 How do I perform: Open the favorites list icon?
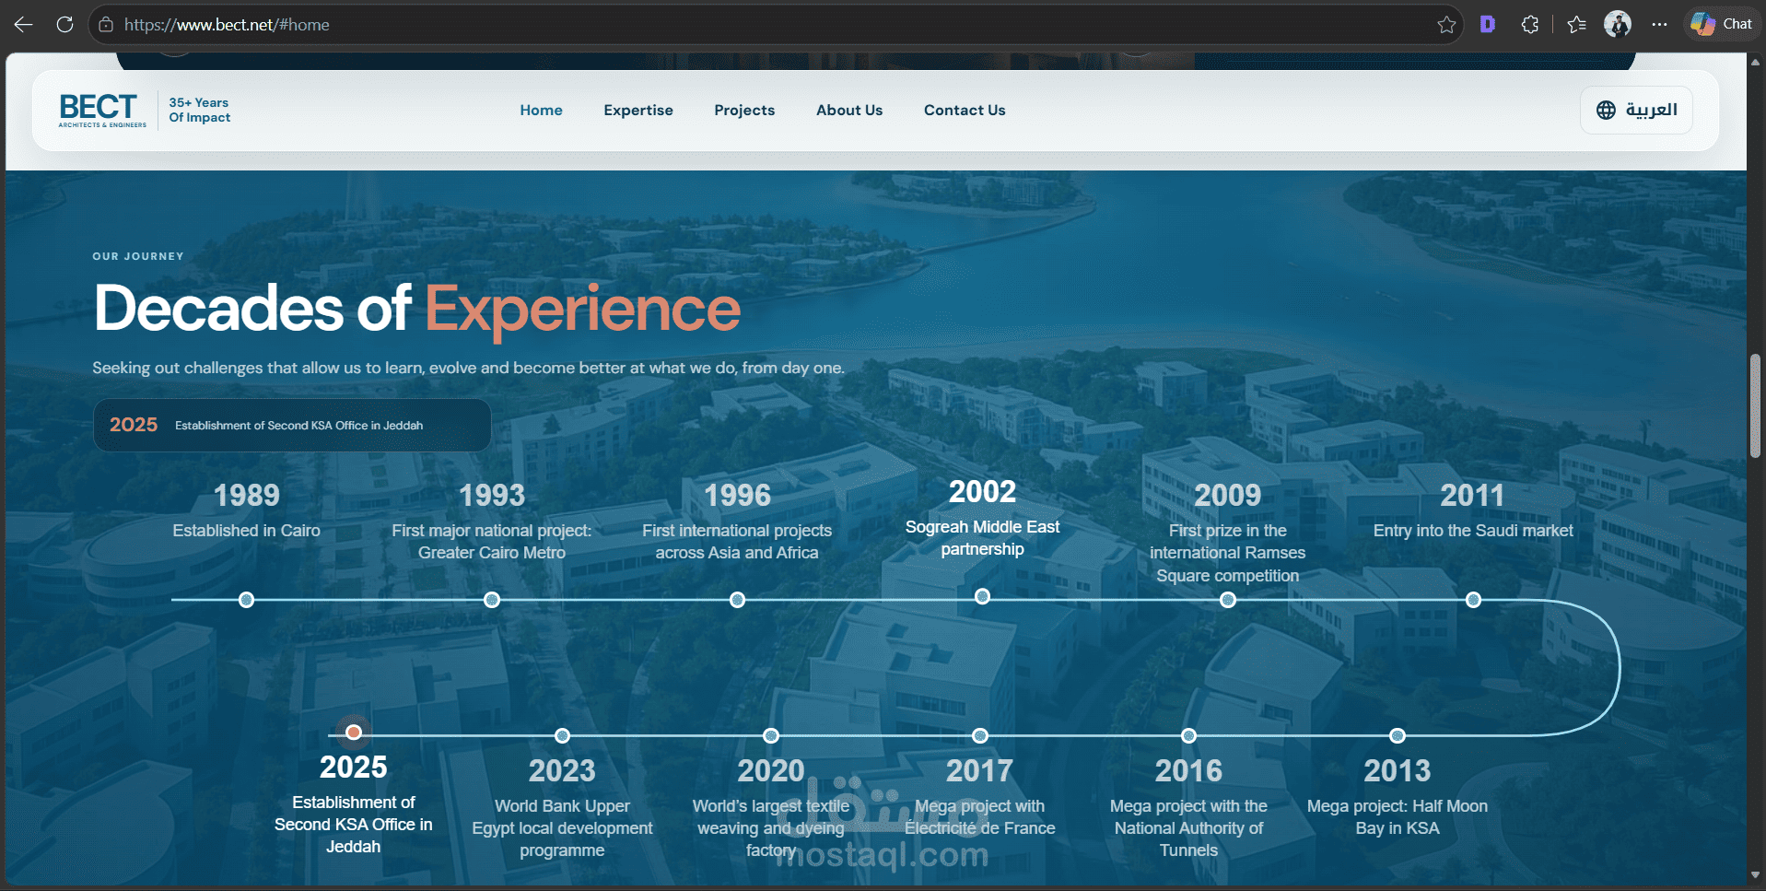coord(1576,25)
